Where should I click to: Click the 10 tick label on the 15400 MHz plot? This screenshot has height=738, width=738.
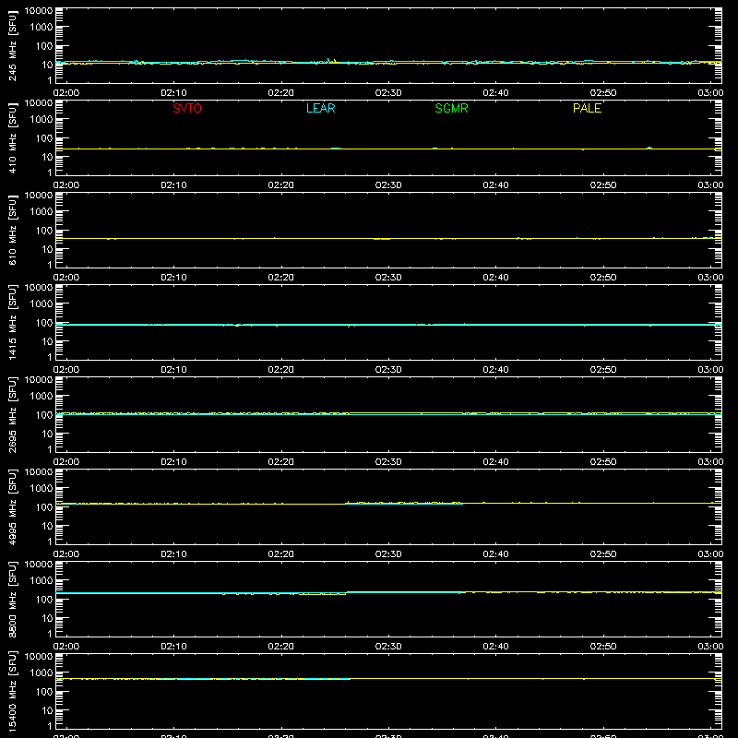47,710
